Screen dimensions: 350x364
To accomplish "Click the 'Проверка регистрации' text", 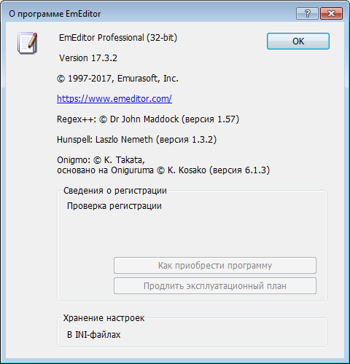I will coord(114,206).
